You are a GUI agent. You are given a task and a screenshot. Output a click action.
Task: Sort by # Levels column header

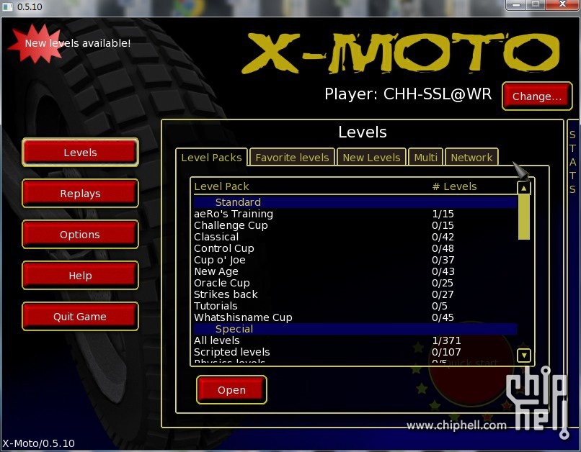pos(454,186)
